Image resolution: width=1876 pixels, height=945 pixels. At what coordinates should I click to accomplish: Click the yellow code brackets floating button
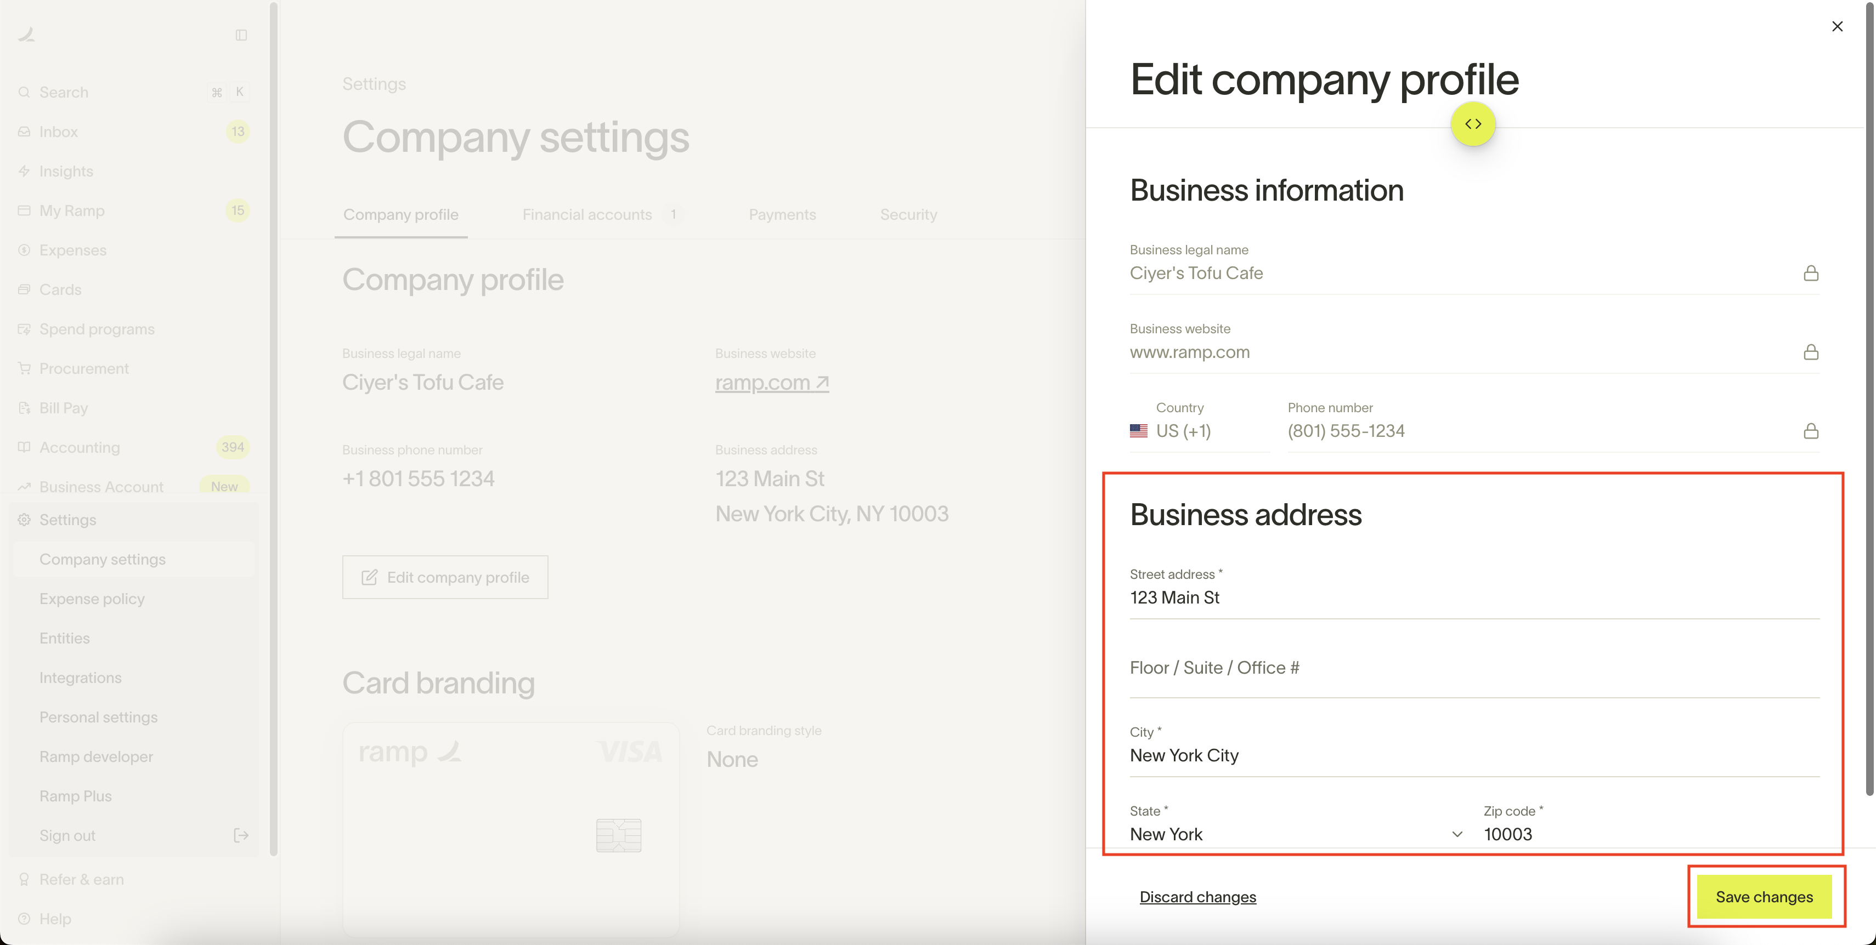tap(1472, 124)
